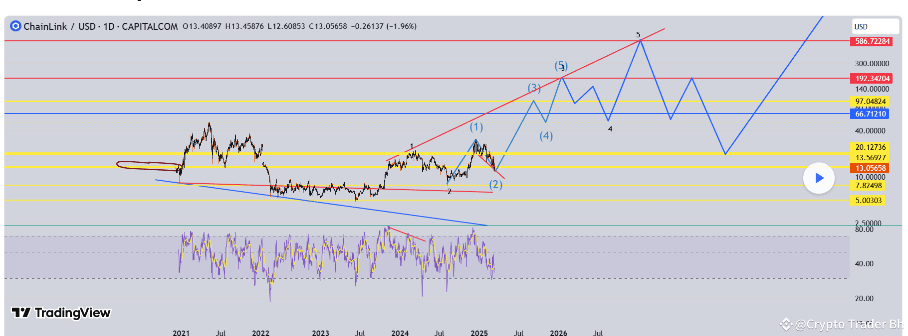
Task: Click the ChainLink logo icon in the chart header
Action: click(15, 26)
